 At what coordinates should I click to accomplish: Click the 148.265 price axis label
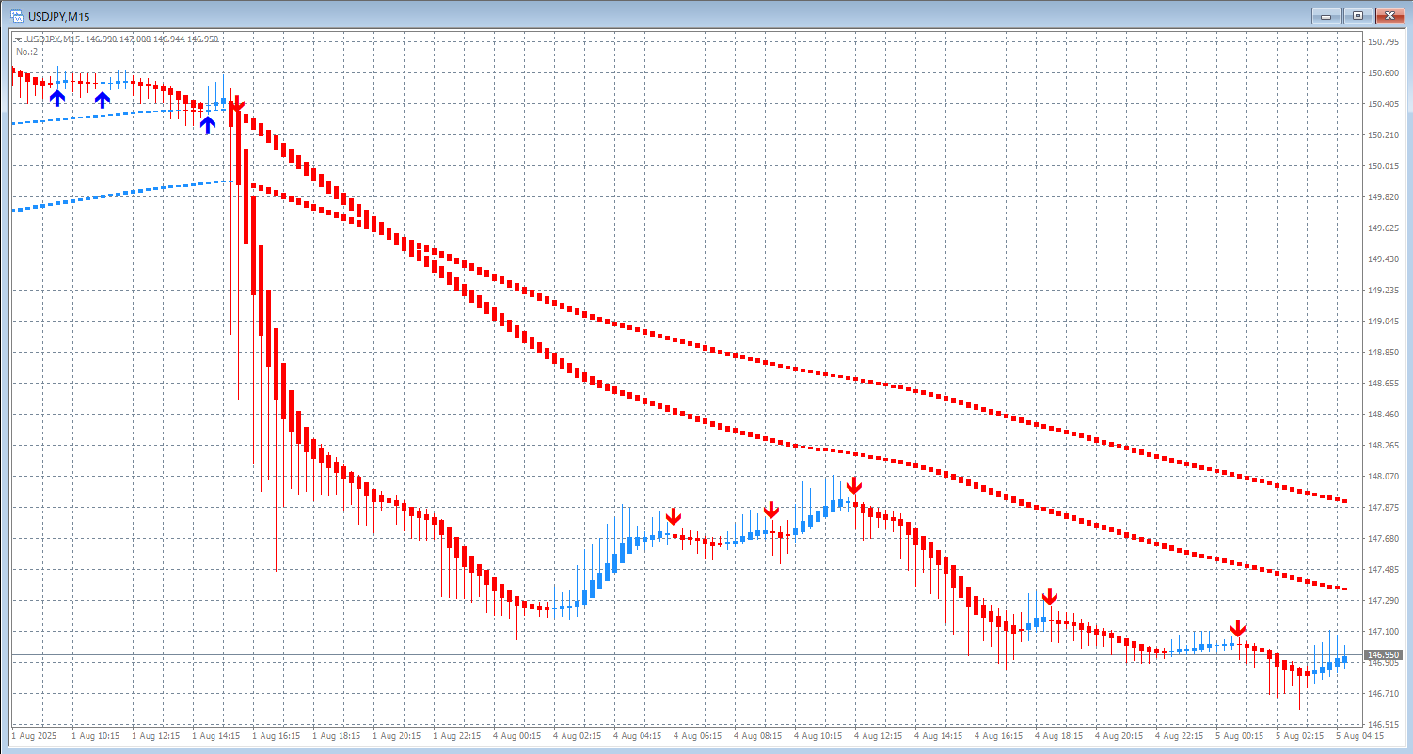coord(1383,445)
